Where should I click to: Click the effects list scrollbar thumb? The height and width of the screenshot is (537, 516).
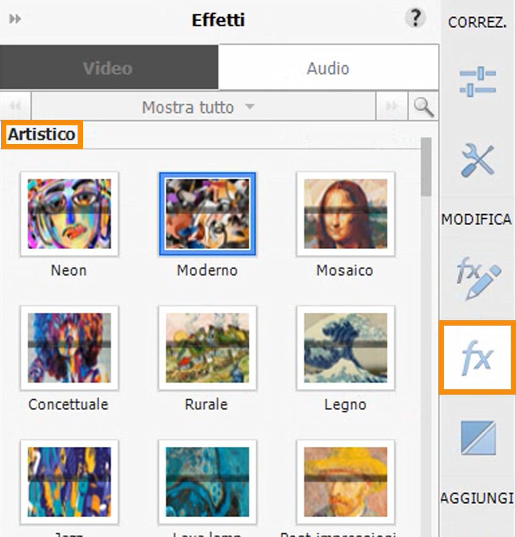(x=426, y=167)
